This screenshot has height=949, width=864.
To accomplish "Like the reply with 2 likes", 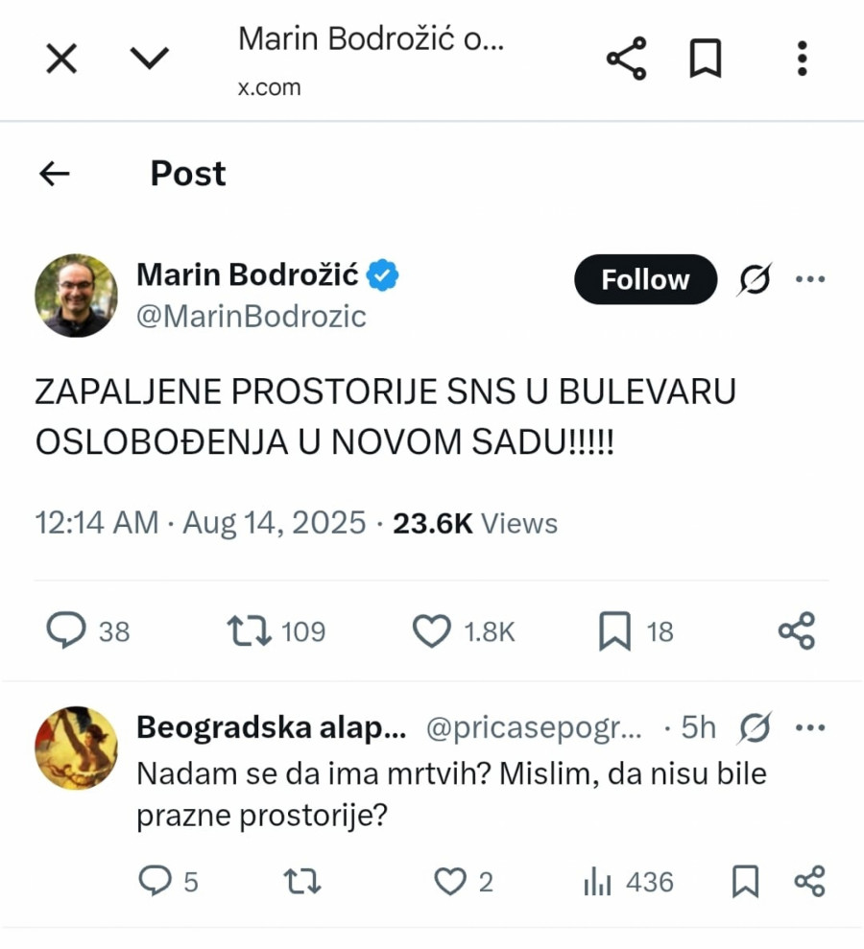I will click(449, 881).
